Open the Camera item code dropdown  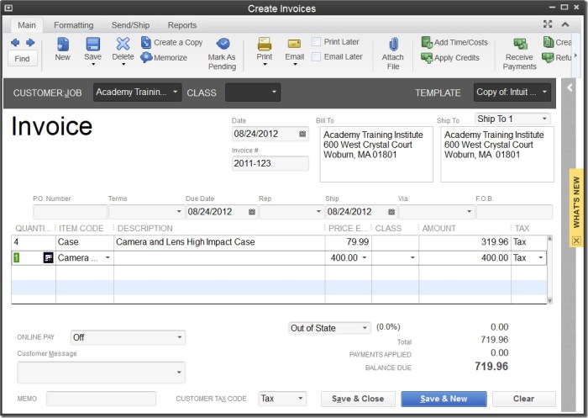pyautogui.click(x=108, y=258)
